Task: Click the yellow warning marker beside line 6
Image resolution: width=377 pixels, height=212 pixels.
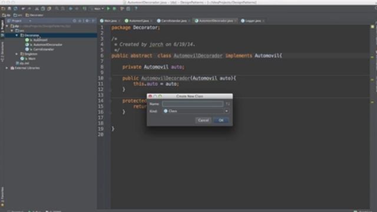Action: pyautogui.click(x=372, y=58)
